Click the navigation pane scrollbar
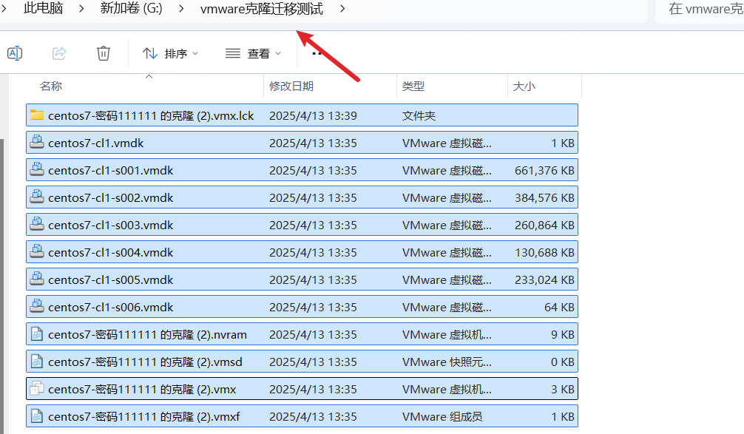 point(2,286)
